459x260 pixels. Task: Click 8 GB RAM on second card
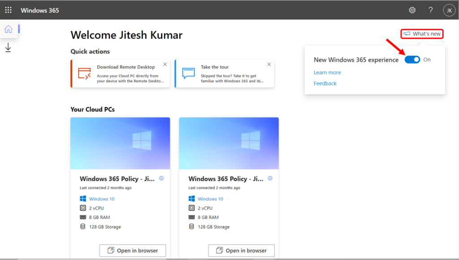point(208,217)
